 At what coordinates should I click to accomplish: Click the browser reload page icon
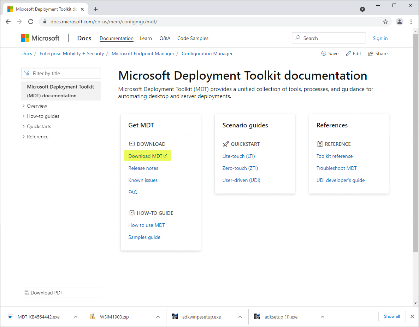click(31, 22)
